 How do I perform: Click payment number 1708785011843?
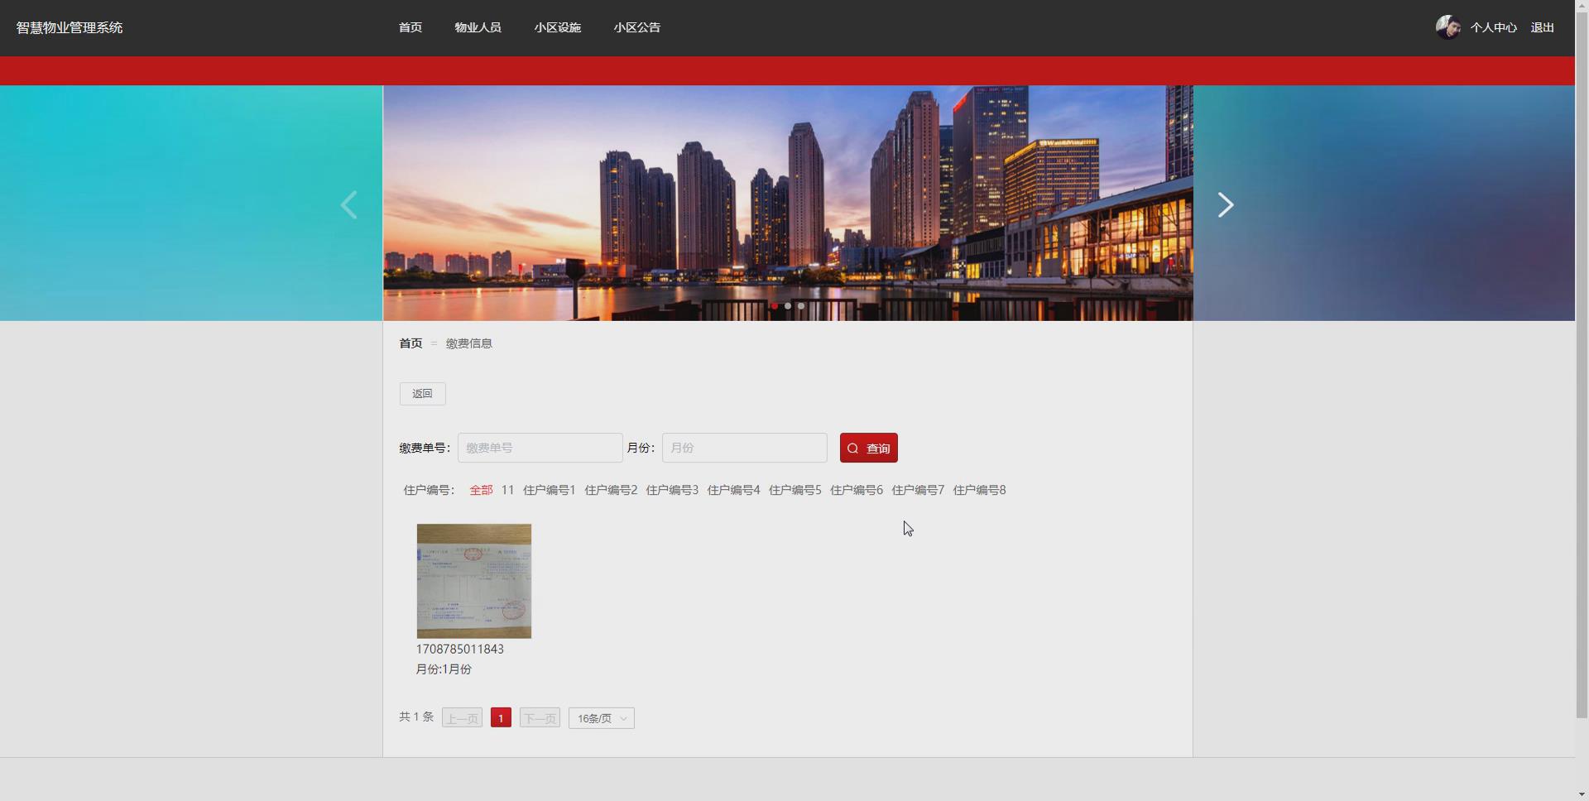[459, 650]
